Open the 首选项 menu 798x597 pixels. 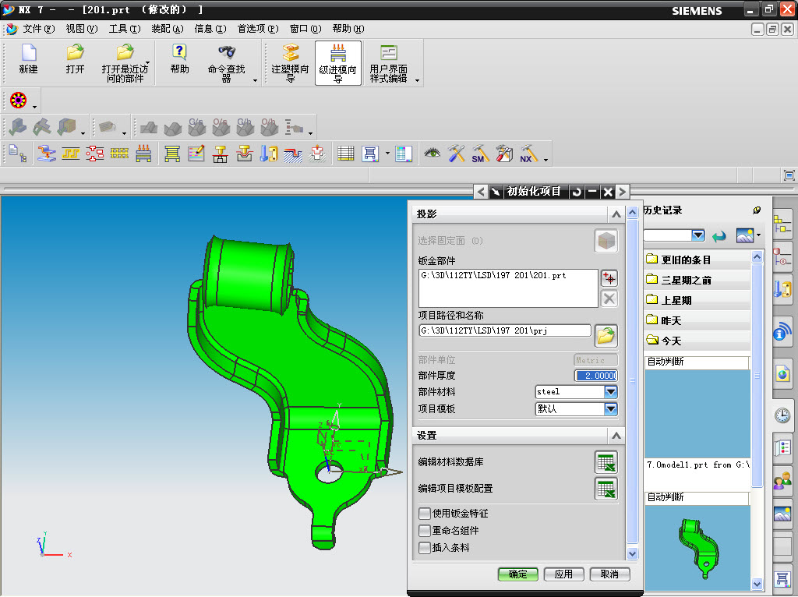click(x=258, y=29)
